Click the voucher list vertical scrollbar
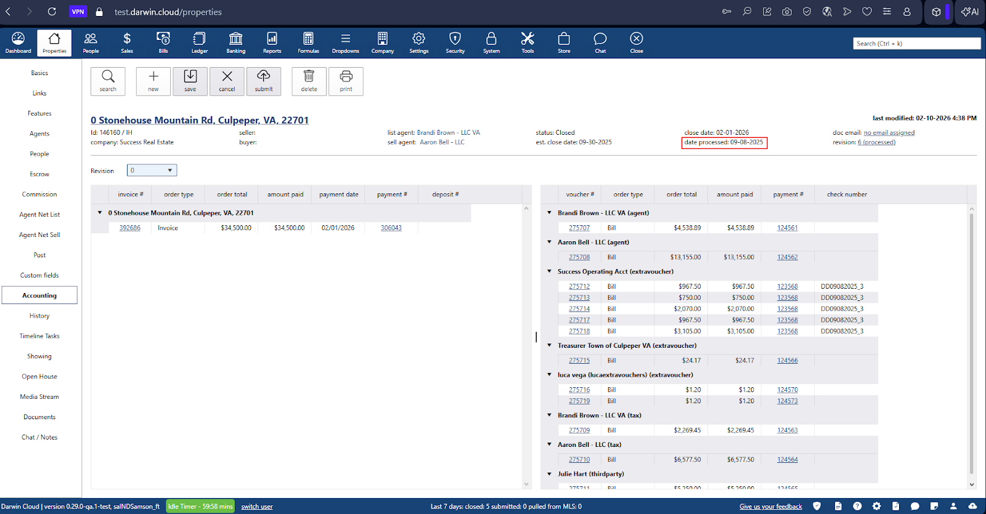 pyautogui.click(x=972, y=345)
